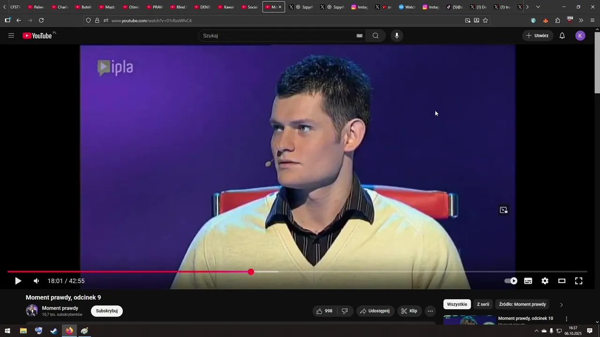The width and height of the screenshot is (600, 337).
Task: Switch to the Blind tab
Action: pos(179,7)
